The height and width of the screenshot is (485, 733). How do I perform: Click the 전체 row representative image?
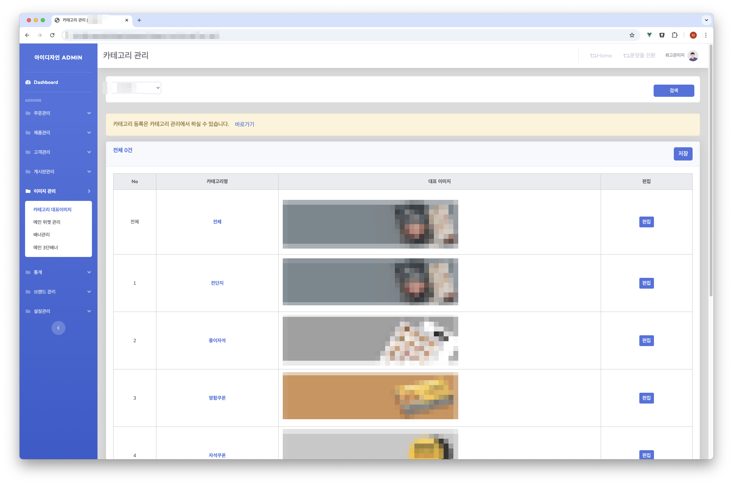(371, 224)
